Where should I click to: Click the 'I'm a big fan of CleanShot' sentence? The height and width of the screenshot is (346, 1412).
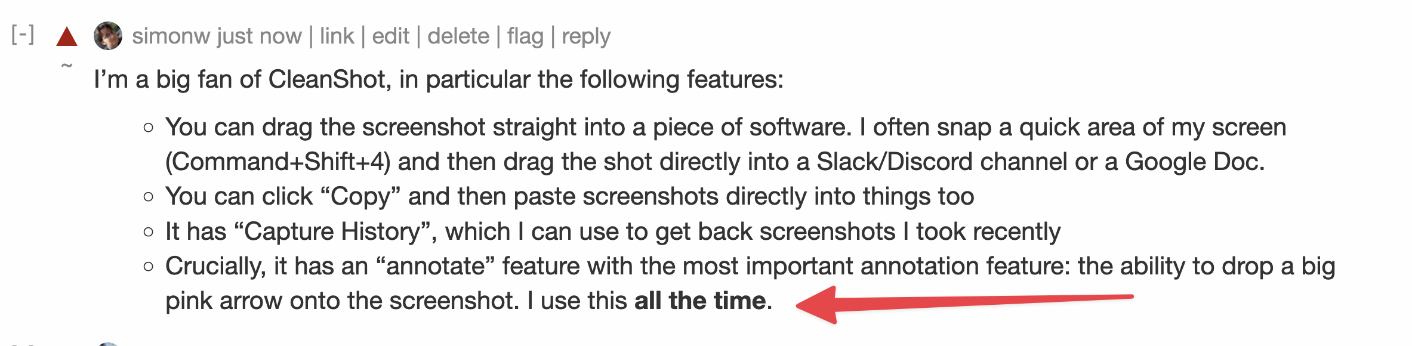[439, 79]
